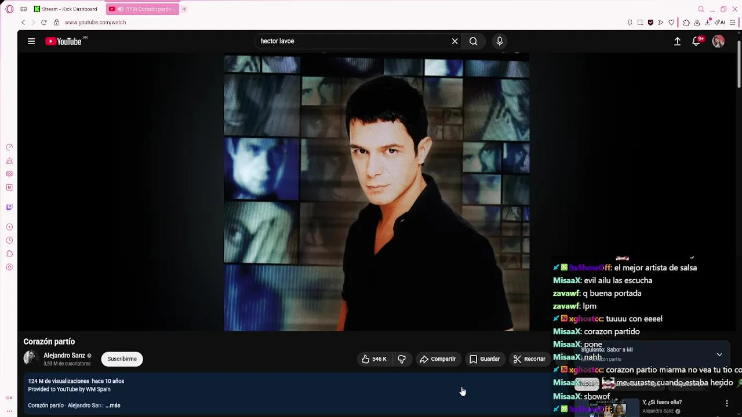Click the YouTube upload/create icon
Viewport: 742px width, 417px height.
click(677, 41)
